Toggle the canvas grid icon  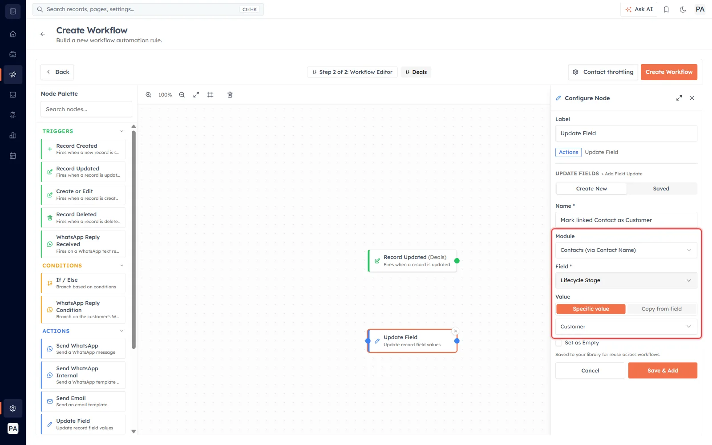210,95
